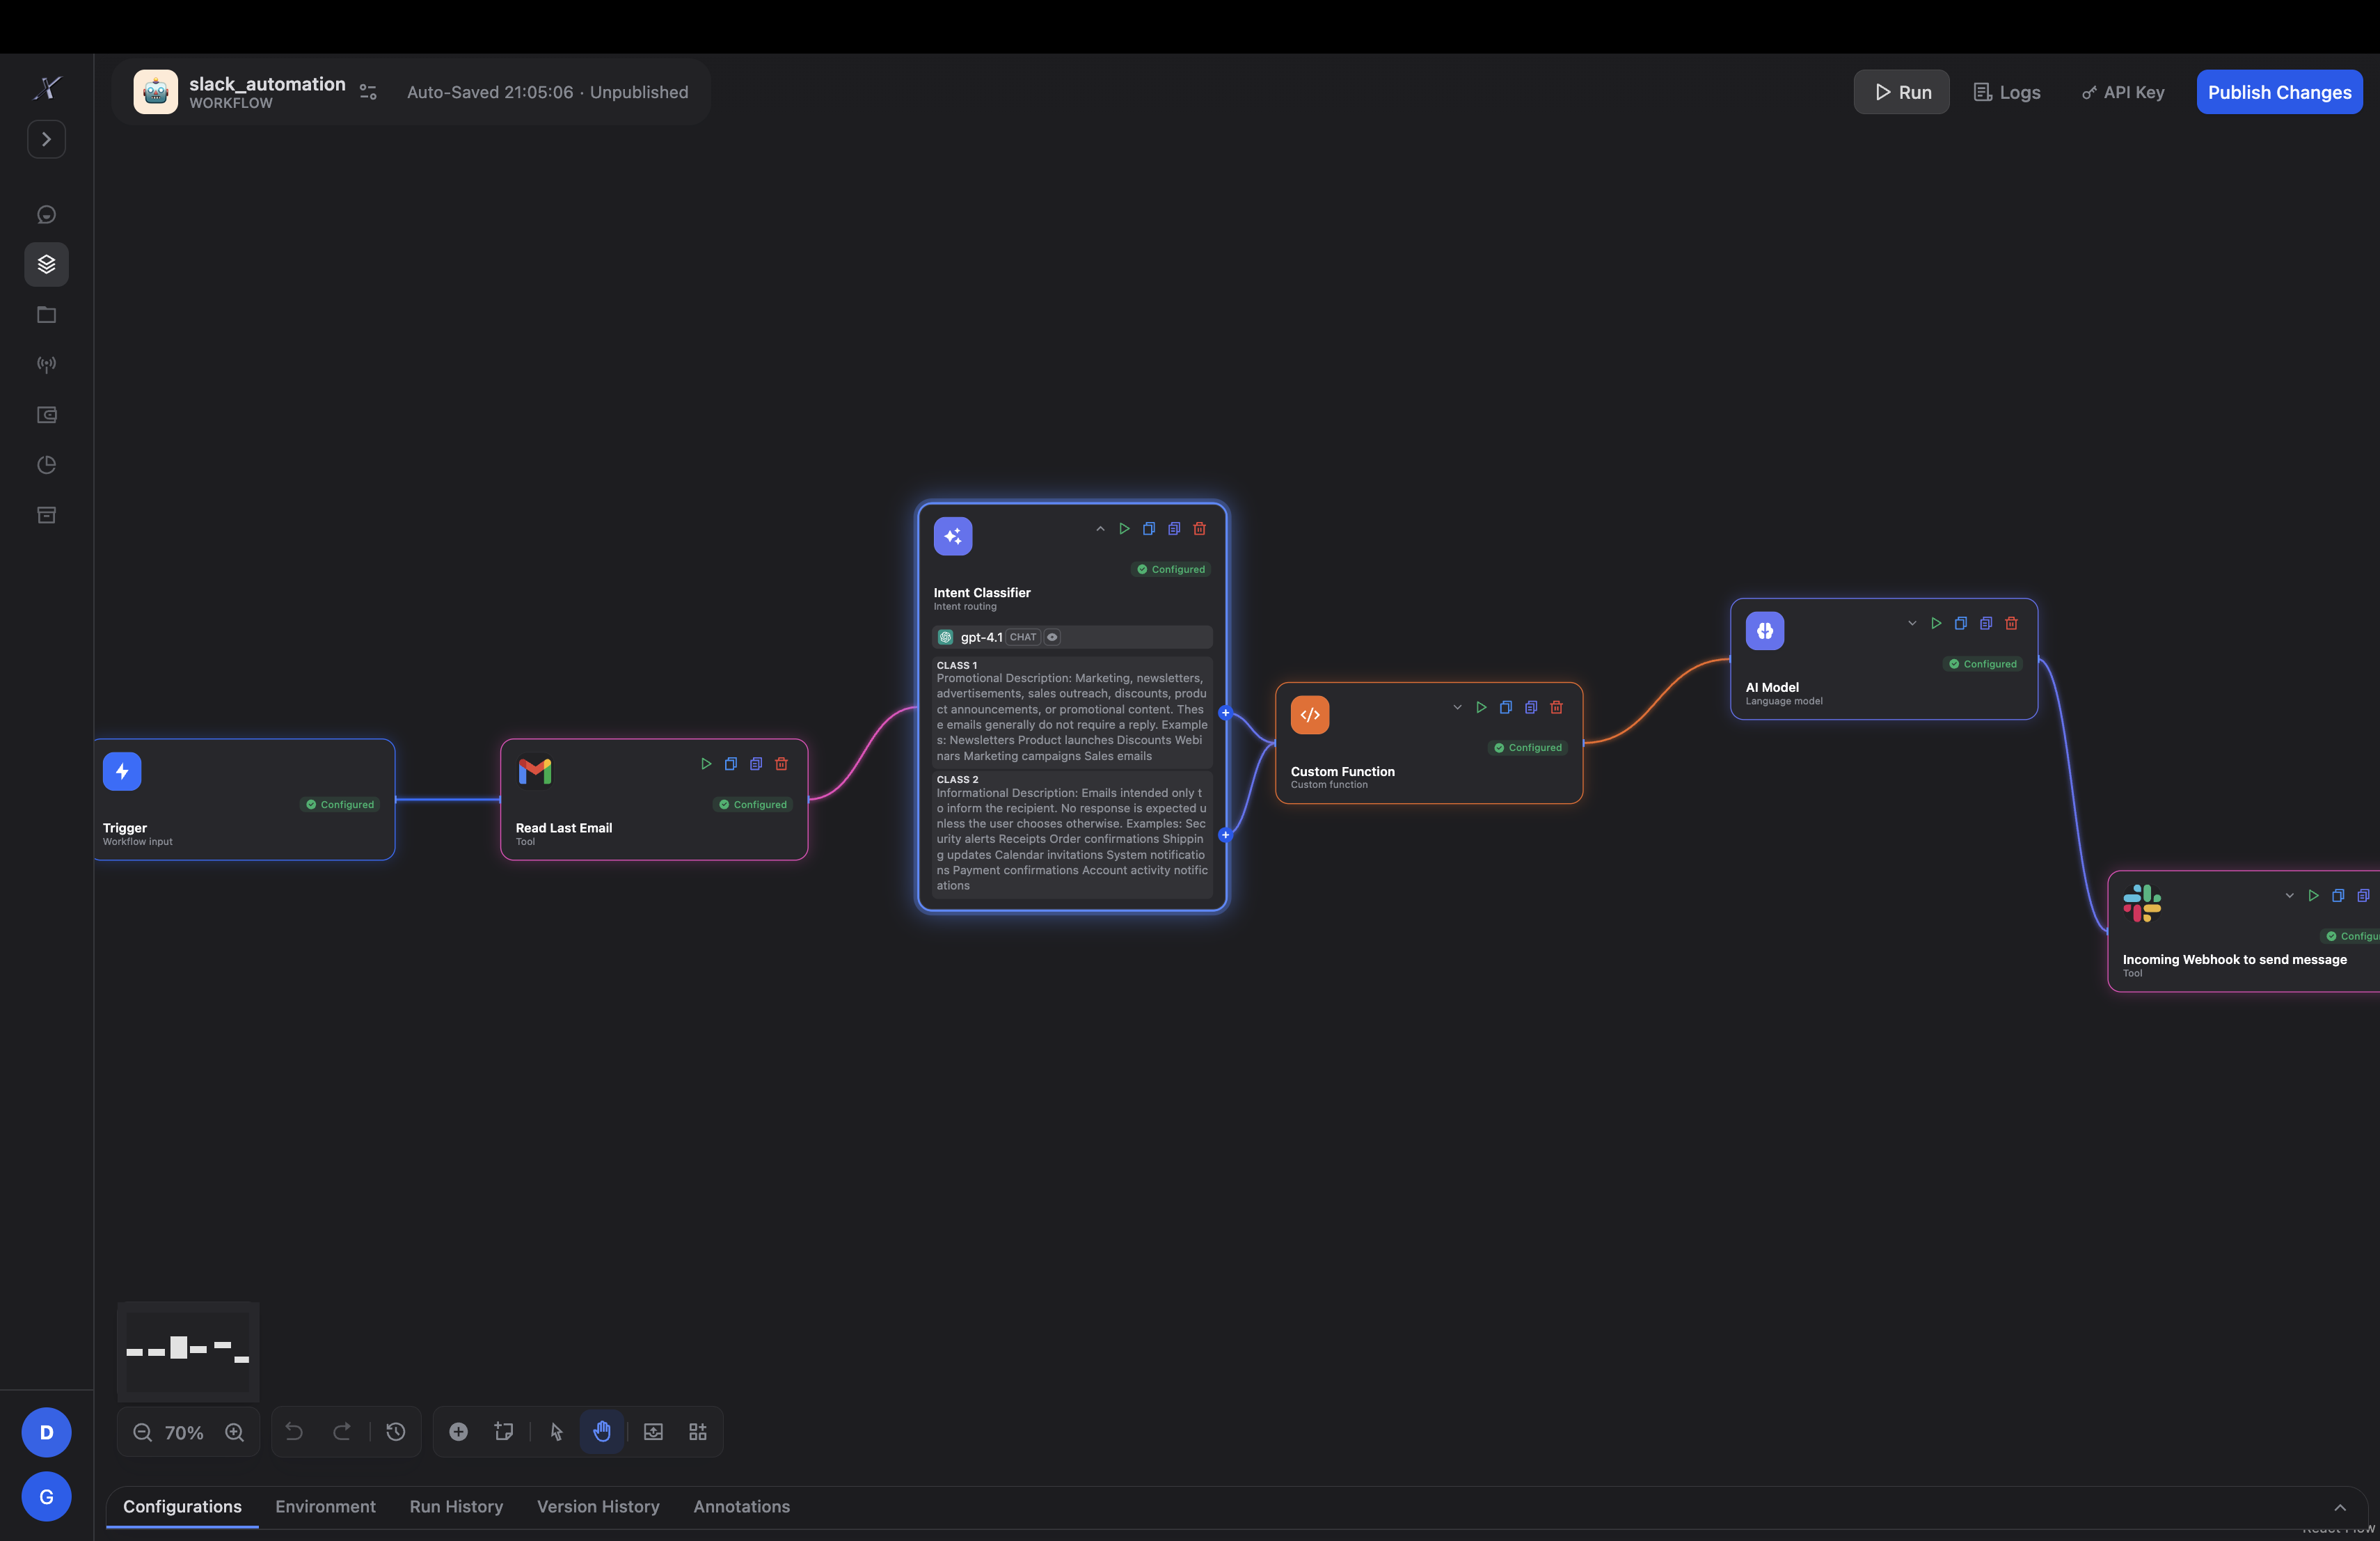This screenshot has height=1541, width=2380.
Task: Select the pointer selection tool
Action: coord(557,1431)
